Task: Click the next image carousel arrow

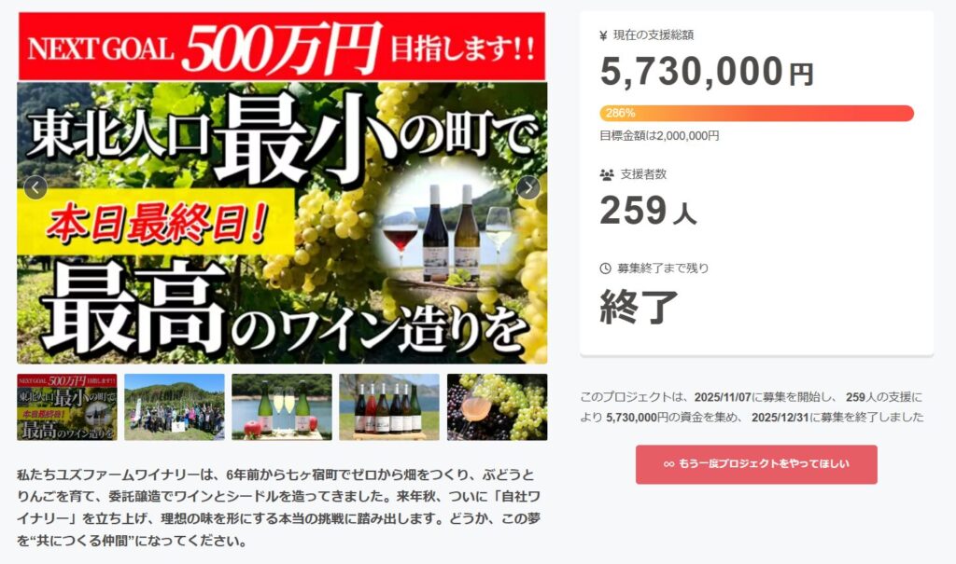Action: tap(528, 187)
